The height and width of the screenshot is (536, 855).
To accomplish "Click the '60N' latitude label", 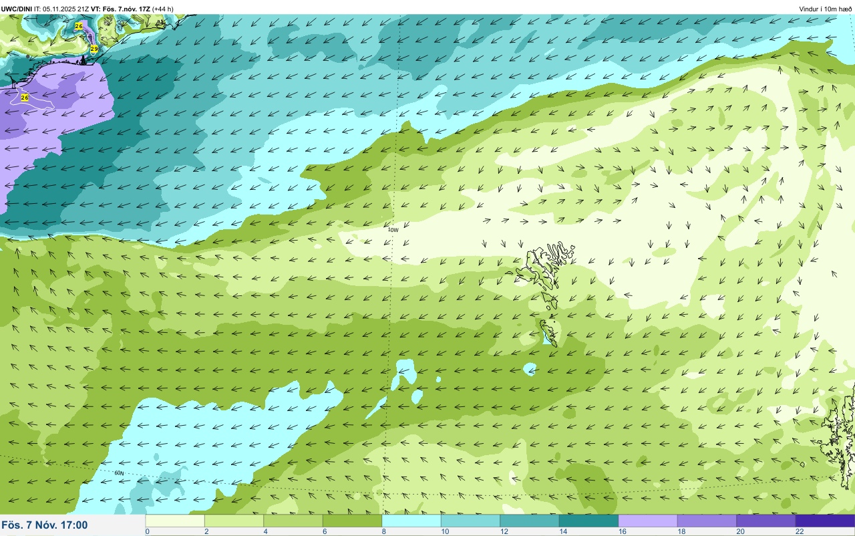I will click(x=119, y=473).
